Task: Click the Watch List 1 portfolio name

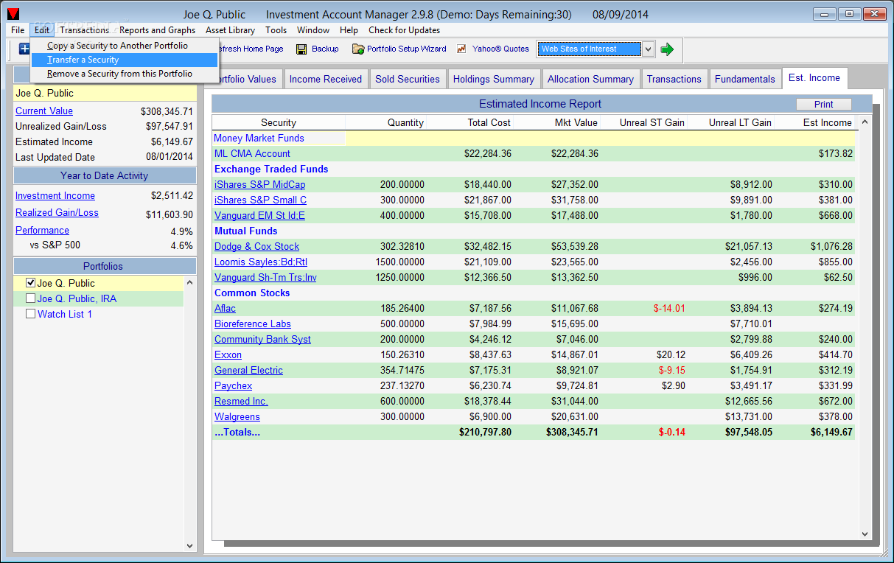Action: click(x=65, y=314)
